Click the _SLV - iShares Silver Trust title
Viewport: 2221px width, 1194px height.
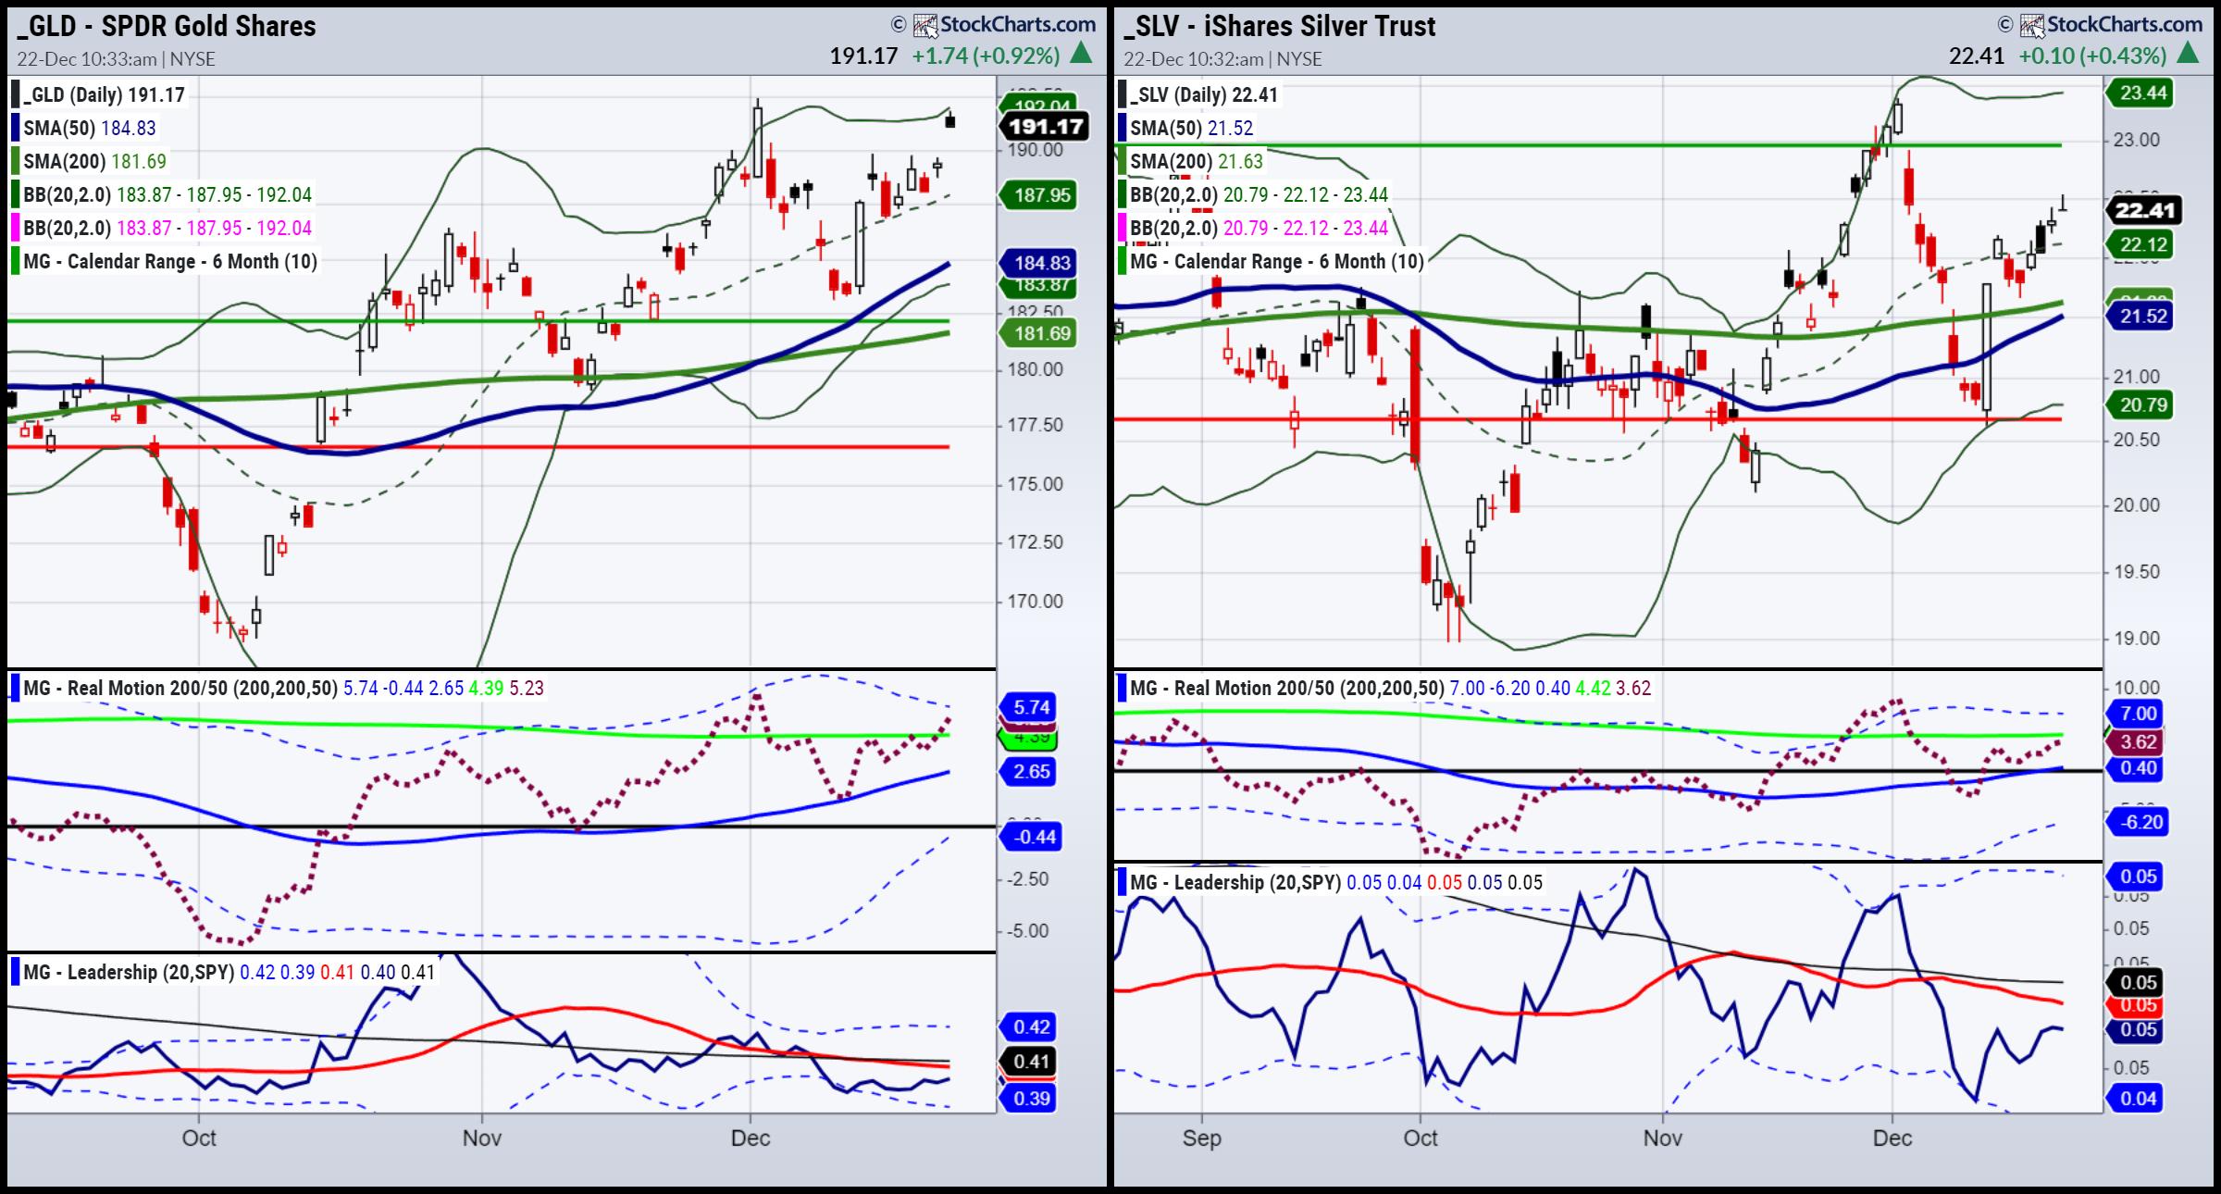(x=1280, y=26)
